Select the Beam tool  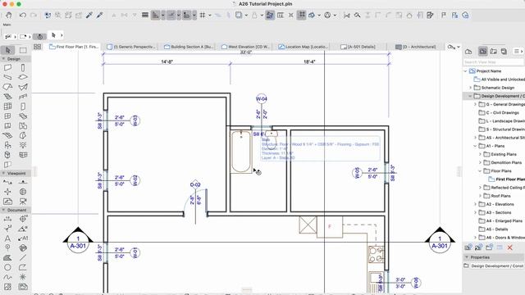[x=7, y=77]
